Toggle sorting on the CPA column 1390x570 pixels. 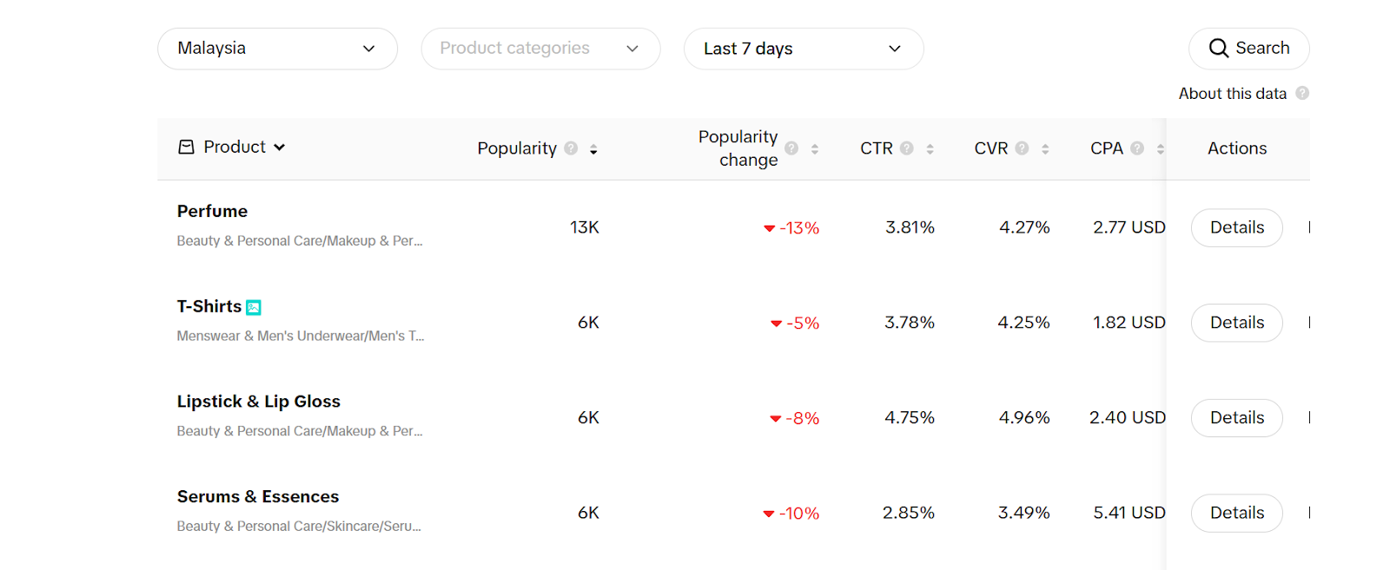pyautogui.click(x=1162, y=147)
